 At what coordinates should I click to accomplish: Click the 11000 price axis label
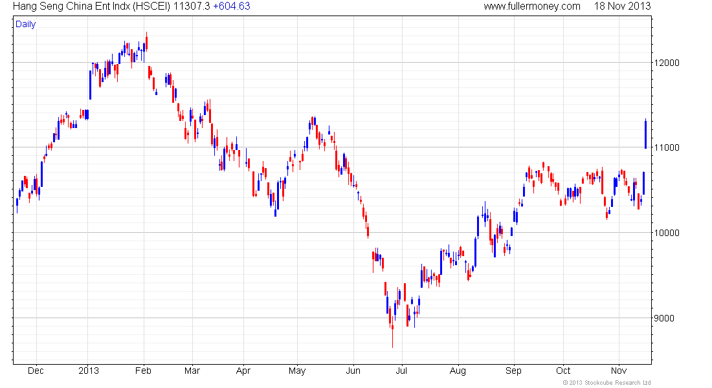667,147
